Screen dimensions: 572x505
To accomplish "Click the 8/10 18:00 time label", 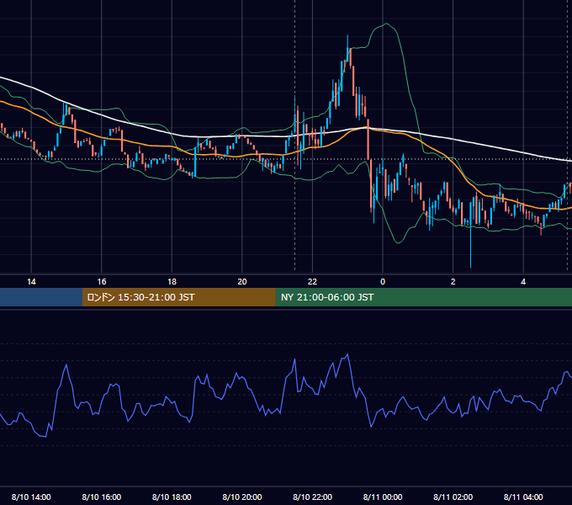I will [172, 497].
